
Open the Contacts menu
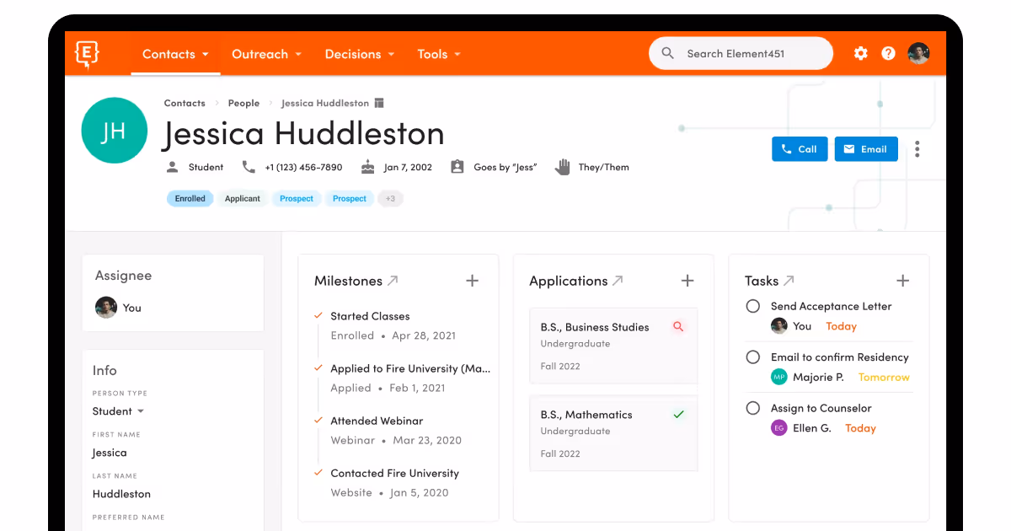[x=175, y=54]
